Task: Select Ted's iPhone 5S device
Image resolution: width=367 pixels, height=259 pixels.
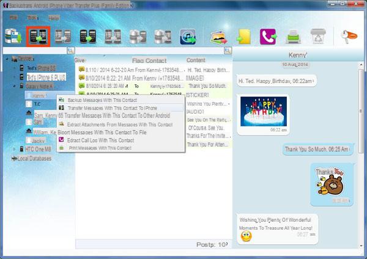Action: click(x=41, y=68)
